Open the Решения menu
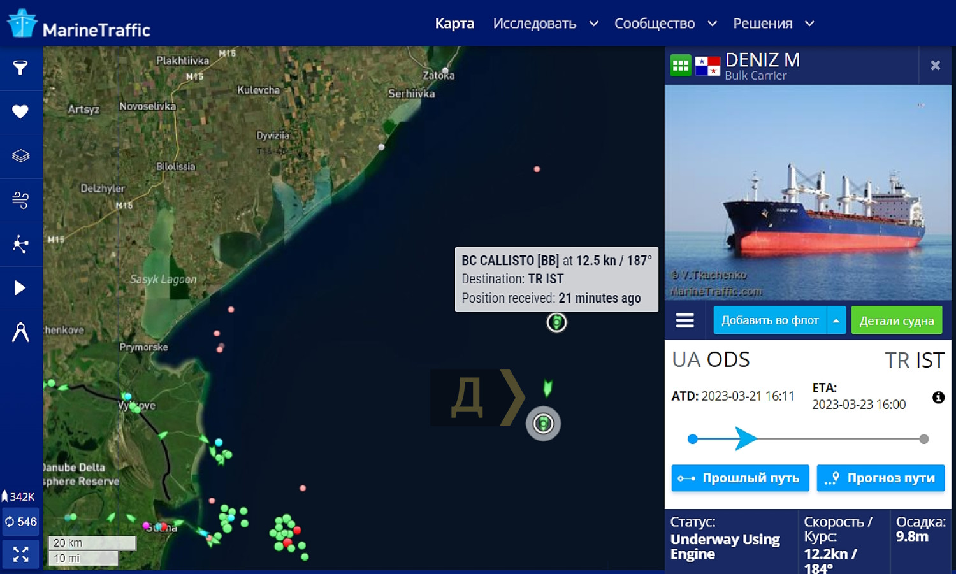Image resolution: width=956 pixels, height=574 pixels. [x=773, y=24]
